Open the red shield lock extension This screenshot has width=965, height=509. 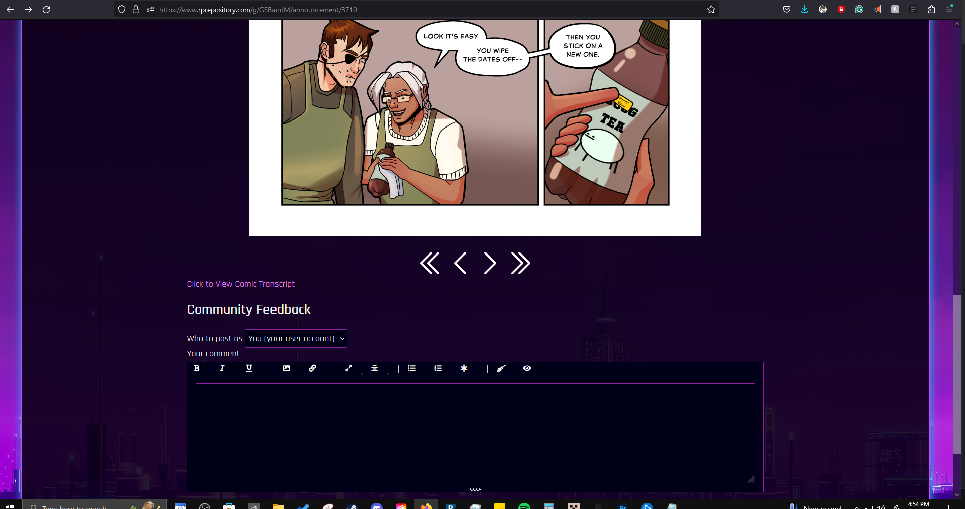pos(841,9)
